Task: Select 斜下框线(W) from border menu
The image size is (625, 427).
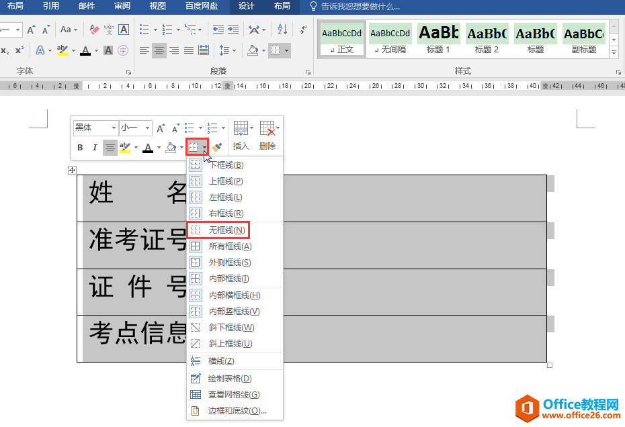Action: tap(235, 328)
